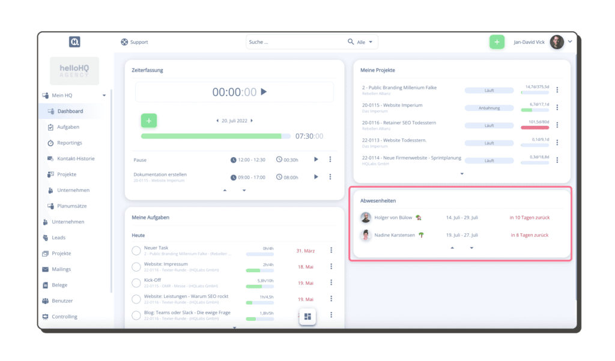Add time entry with green plus button
Viewport: 615px width, 361px height.
[x=148, y=121]
